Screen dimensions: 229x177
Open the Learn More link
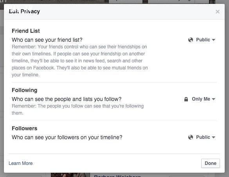[21, 163]
